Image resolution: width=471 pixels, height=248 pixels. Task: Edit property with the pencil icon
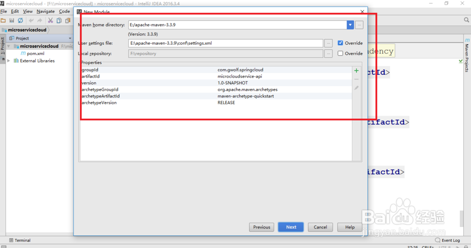[356, 88]
